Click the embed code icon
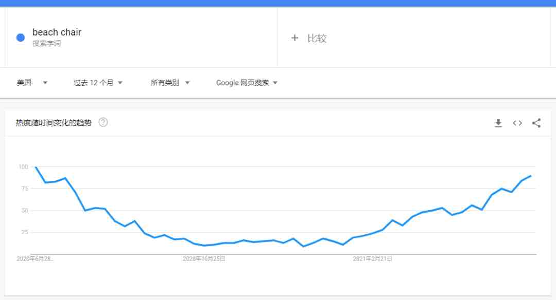 (x=517, y=123)
